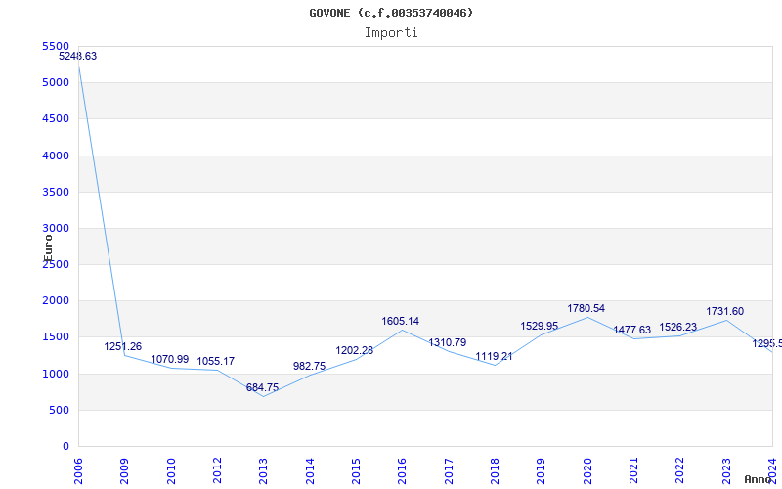Click the chart title GOVONE (c.f.00353740046)

click(391, 13)
